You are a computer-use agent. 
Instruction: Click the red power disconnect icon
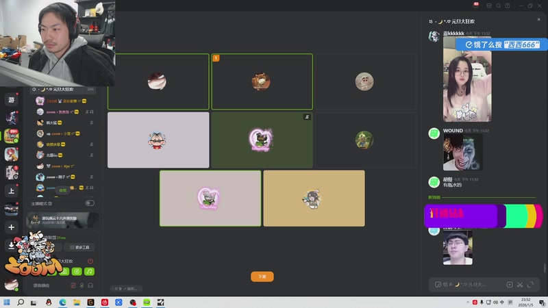pos(90,261)
